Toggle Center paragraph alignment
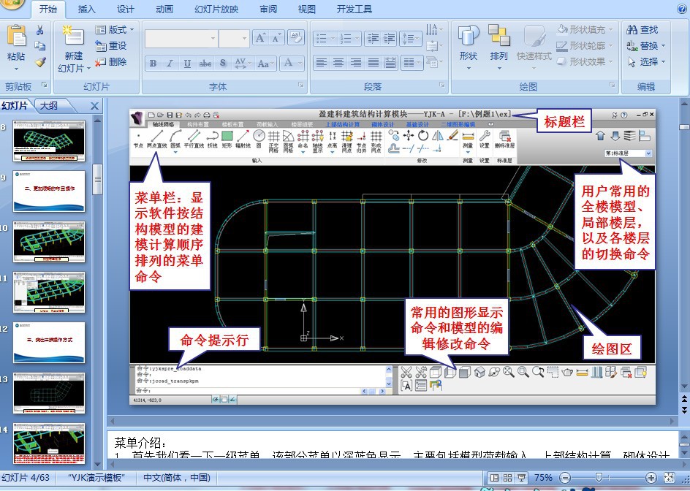The height and width of the screenshot is (491, 690). (338, 63)
